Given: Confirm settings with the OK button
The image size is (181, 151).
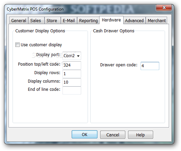Looking at the screenshot, I should 85,134.
